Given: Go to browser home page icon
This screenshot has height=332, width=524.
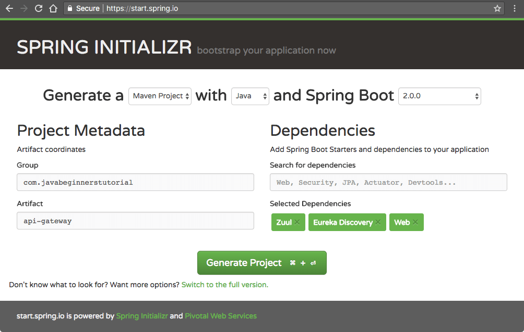Looking at the screenshot, I should (53, 8).
